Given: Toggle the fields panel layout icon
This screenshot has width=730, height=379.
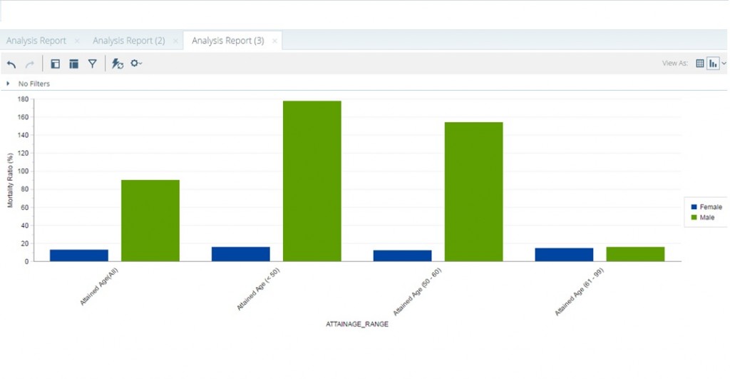Looking at the screenshot, I should [55, 64].
